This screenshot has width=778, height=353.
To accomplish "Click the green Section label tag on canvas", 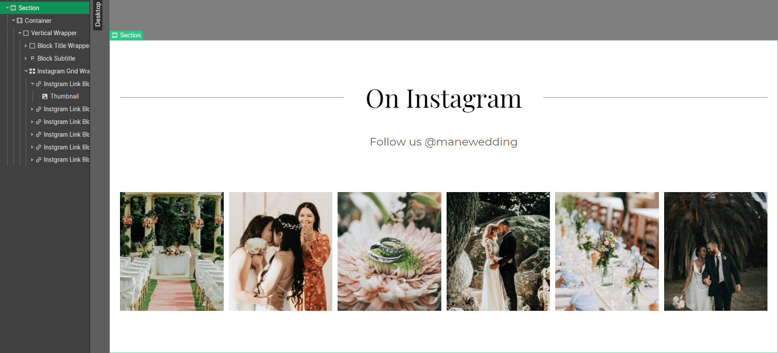I will coord(126,35).
